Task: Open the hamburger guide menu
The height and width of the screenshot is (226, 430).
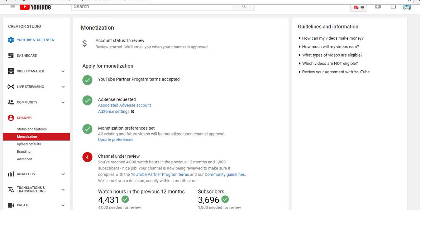Action: point(13,6)
